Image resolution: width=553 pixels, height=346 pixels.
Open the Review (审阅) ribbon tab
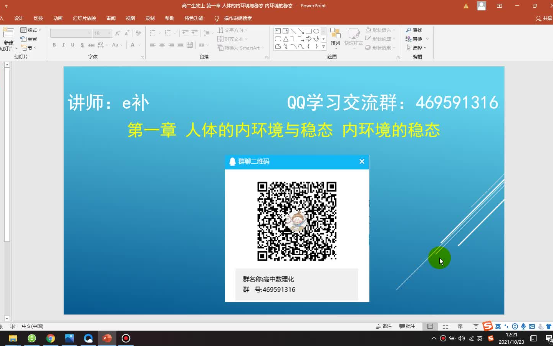(111, 18)
